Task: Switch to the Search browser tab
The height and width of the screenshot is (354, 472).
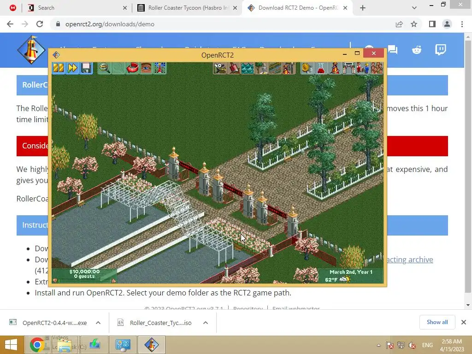Action: (x=77, y=8)
